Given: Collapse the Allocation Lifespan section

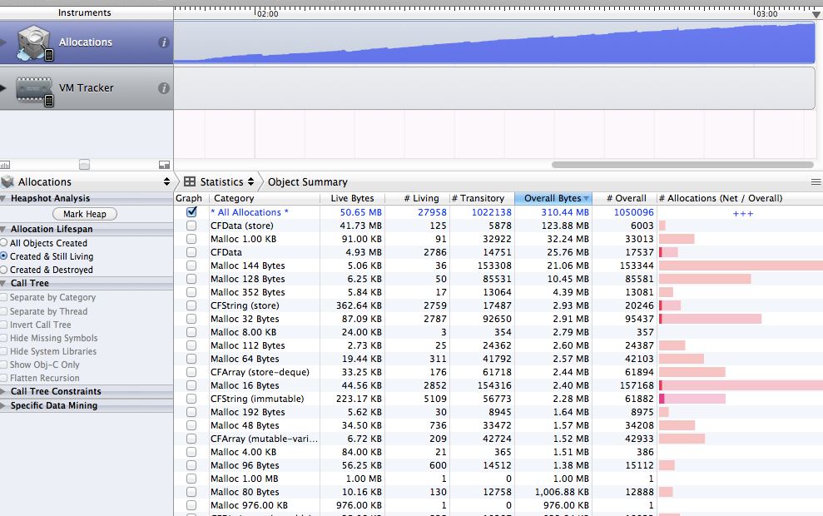Looking at the screenshot, I should [x=3, y=230].
